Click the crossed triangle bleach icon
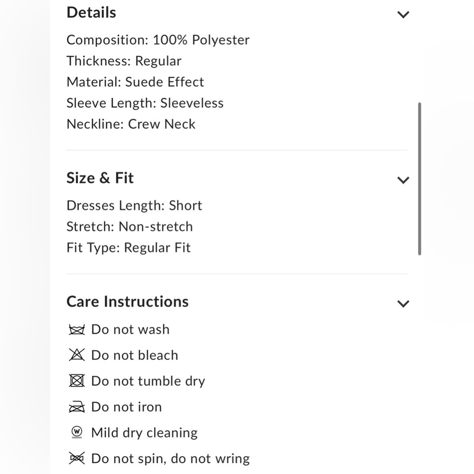The height and width of the screenshot is (474, 474). (76, 355)
